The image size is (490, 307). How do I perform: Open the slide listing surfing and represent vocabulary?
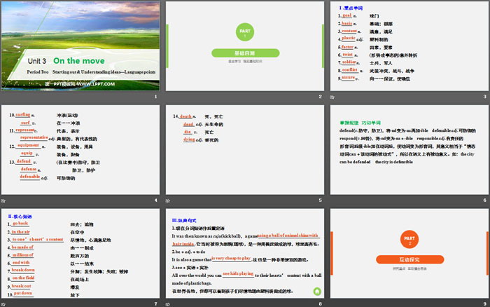click(x=80, y=149)
